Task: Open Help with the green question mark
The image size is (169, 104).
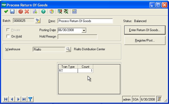Action: point(43,11)
